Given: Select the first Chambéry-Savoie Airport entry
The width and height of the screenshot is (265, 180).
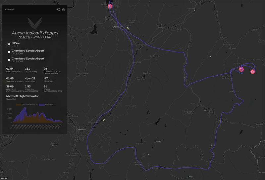Looking at the screenshot, I should tap(28, 51).
